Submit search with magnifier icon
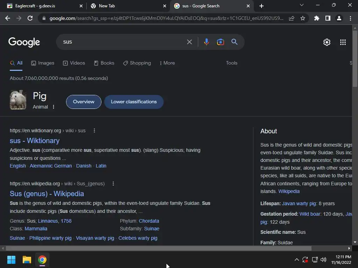 click(235, 42)
